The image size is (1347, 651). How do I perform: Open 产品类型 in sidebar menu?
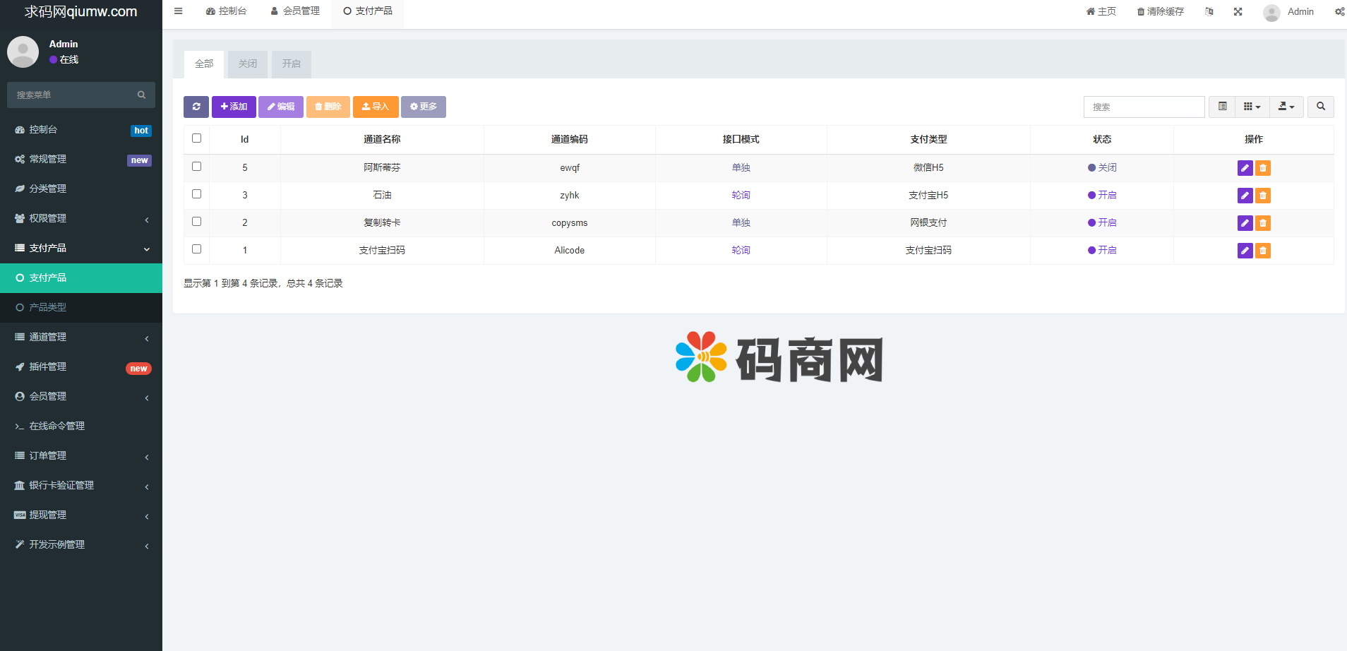pyautogui.click(x=48, y=308)
